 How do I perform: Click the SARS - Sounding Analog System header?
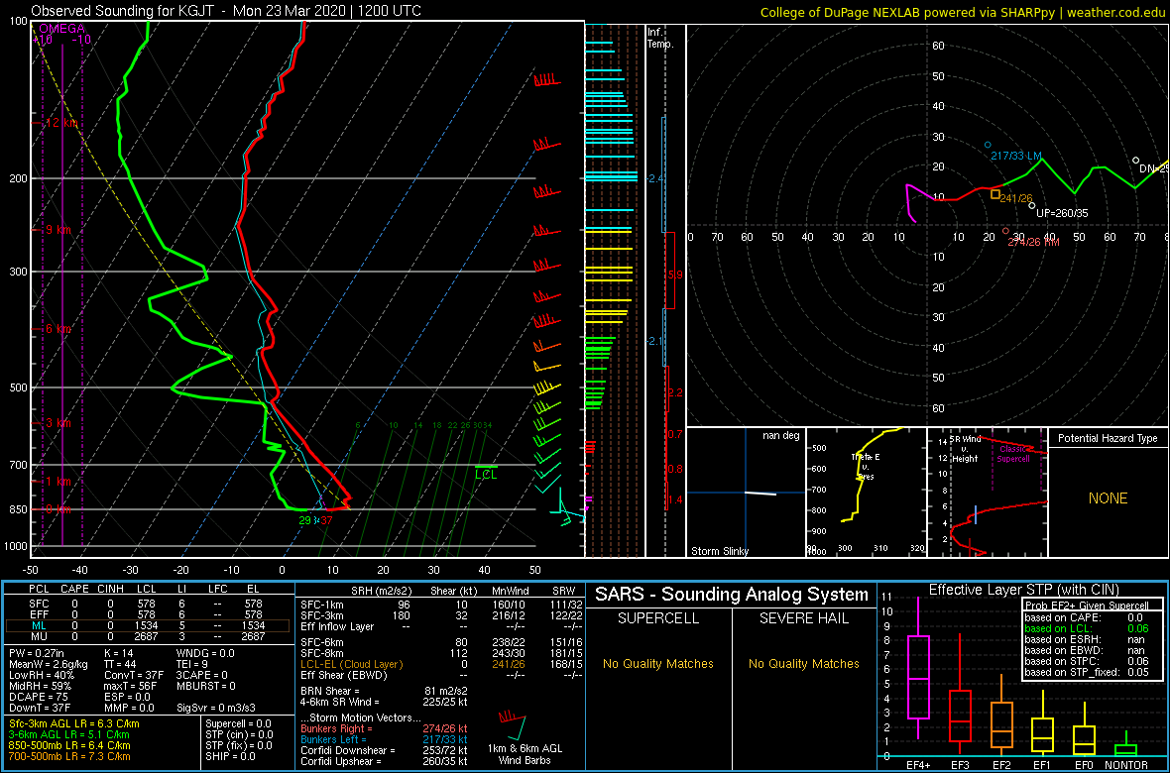pos(732,595)
